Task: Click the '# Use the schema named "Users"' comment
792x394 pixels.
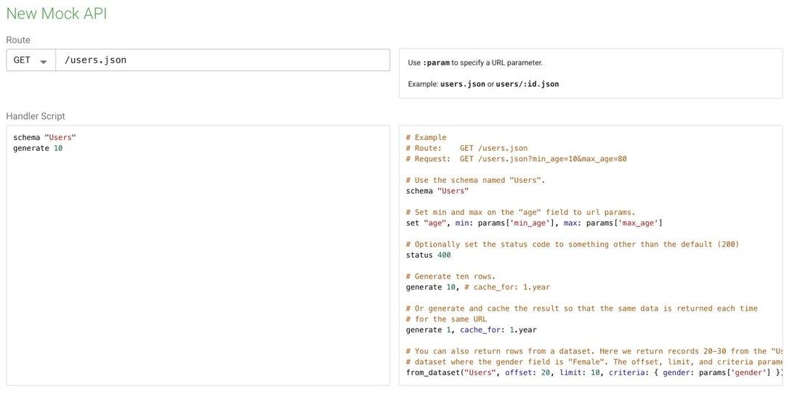Action: click(x=475, y=180)
